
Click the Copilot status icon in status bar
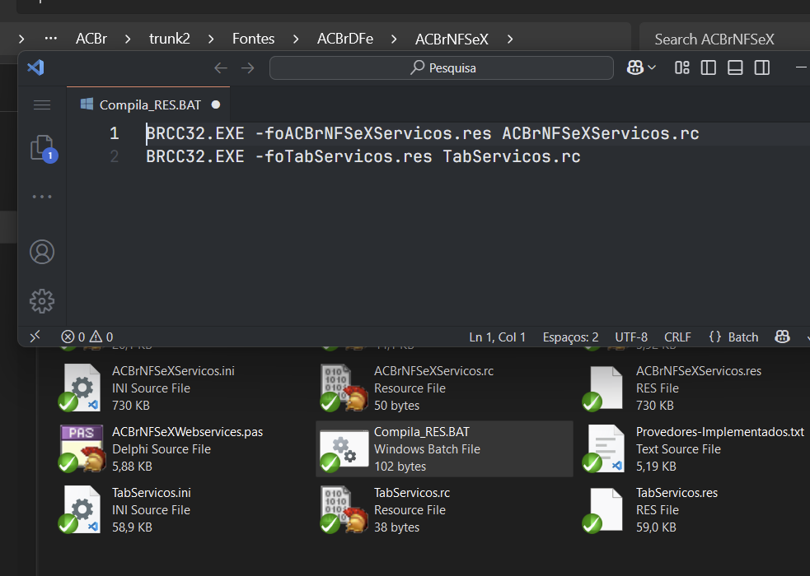point(782,337)
